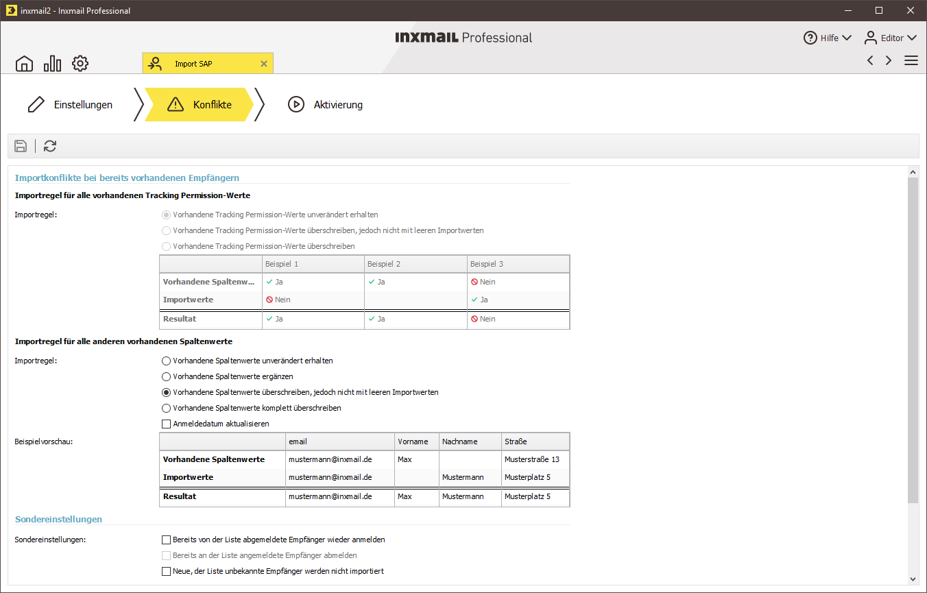The image size is (927, 593).
Task: Check Neue unbekannte Empfänger werden nicht importiert
Action: pos(166,572)
